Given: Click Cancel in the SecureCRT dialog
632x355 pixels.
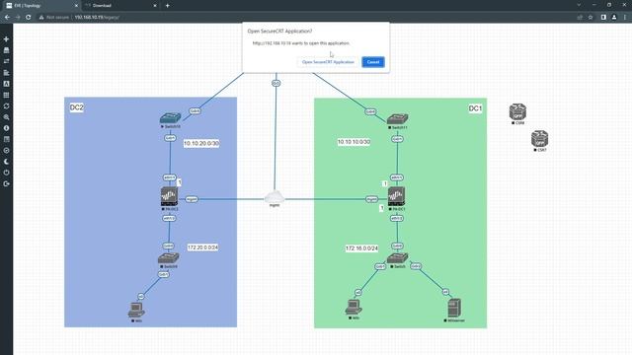Looking at the screenshot, I should (x=373, y=62).
